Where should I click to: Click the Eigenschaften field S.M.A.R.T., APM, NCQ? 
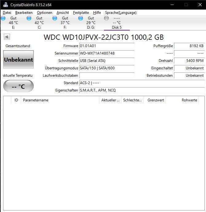142,90
